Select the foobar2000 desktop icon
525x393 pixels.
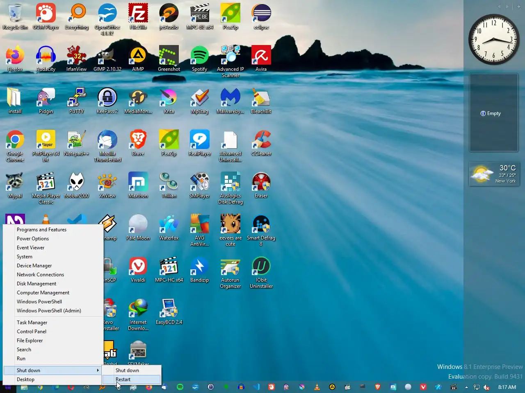(x=77, y=185)
